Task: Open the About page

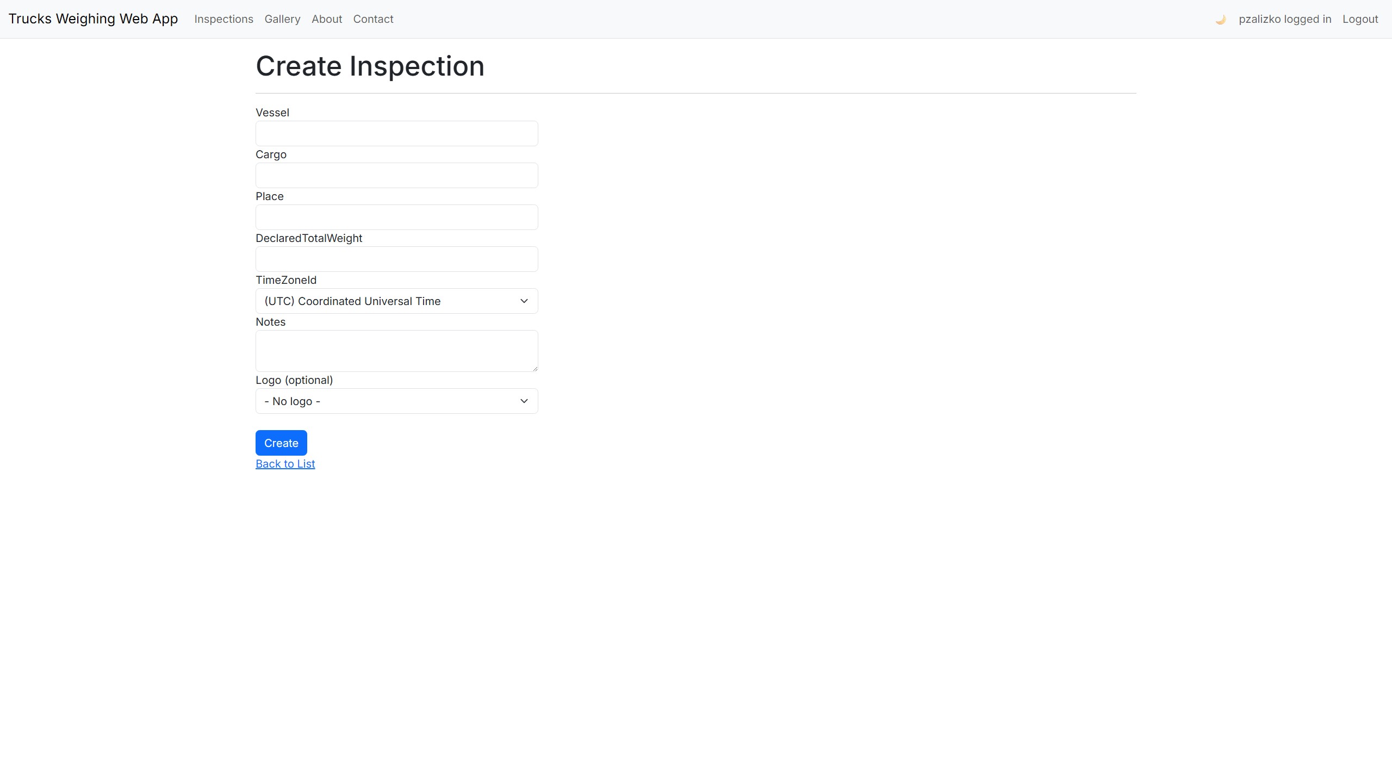Action: coord(327,19)
